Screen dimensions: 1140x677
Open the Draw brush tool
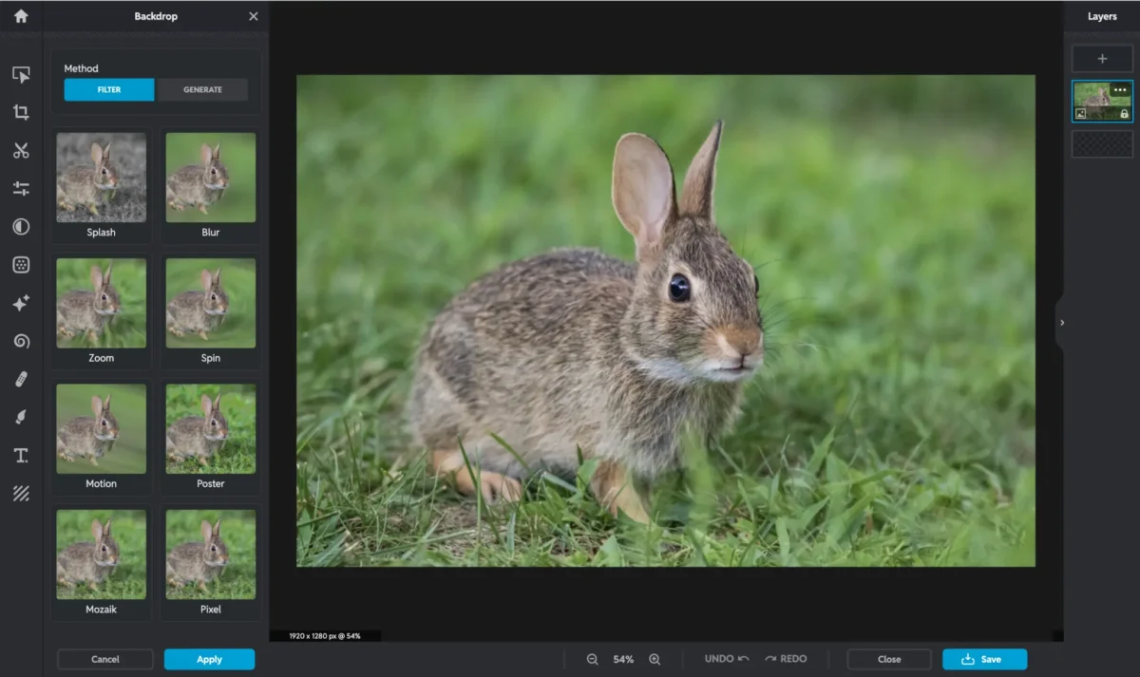(x=21, y=418)
